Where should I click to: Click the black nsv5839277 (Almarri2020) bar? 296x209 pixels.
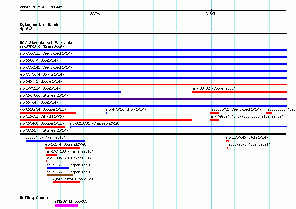[x=153, y=134]
